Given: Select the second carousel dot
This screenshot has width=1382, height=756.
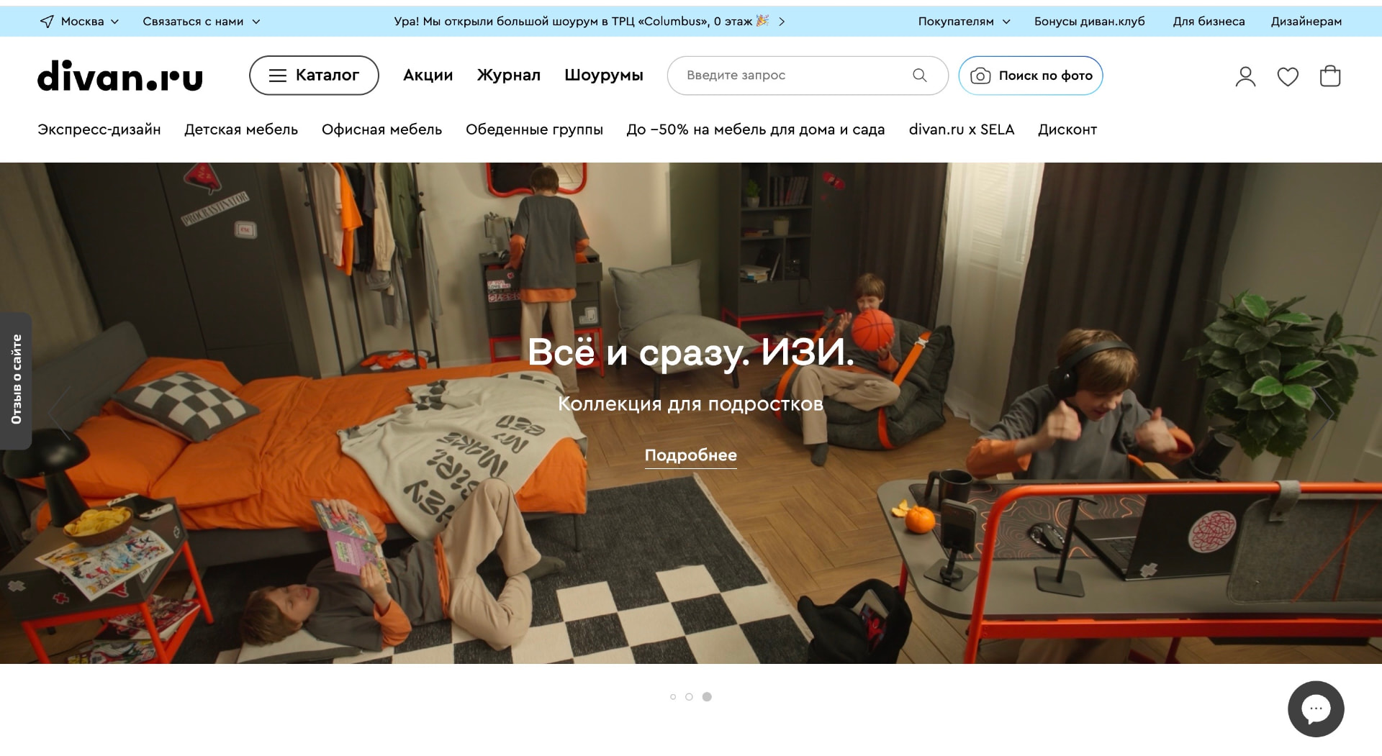Looking at the screenshot, I should [x=689, y=697].
